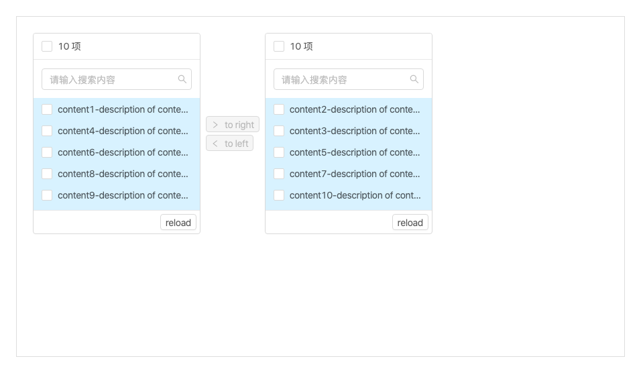
Task: Check the content5 item checkbox
Action: pyautogui.click(x=279, y=152)
